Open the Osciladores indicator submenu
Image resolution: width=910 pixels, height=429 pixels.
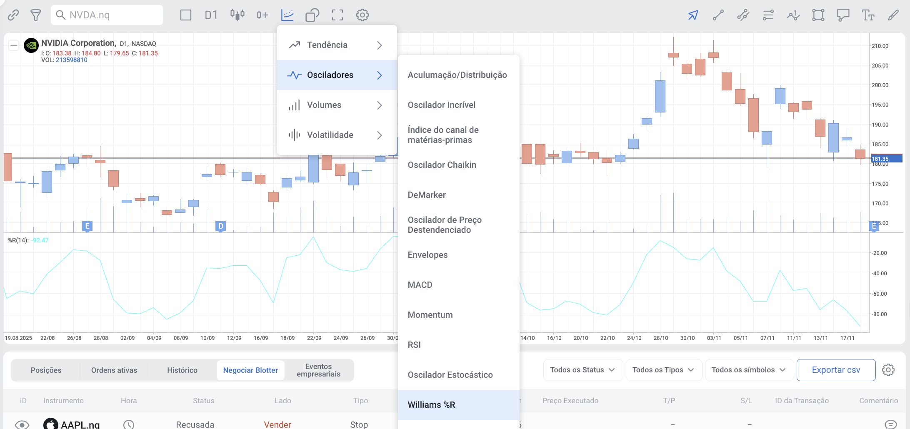(337, 75)
